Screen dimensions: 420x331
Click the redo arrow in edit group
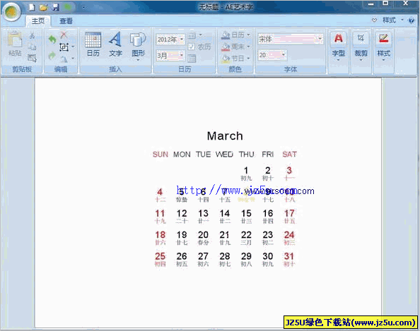click(x=52, y=56)
